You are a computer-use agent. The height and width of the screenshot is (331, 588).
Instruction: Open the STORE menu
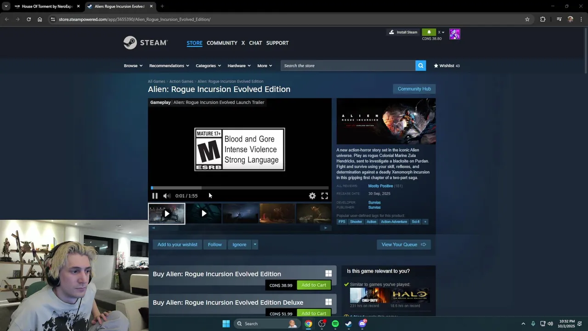click(x=194, y=43)
